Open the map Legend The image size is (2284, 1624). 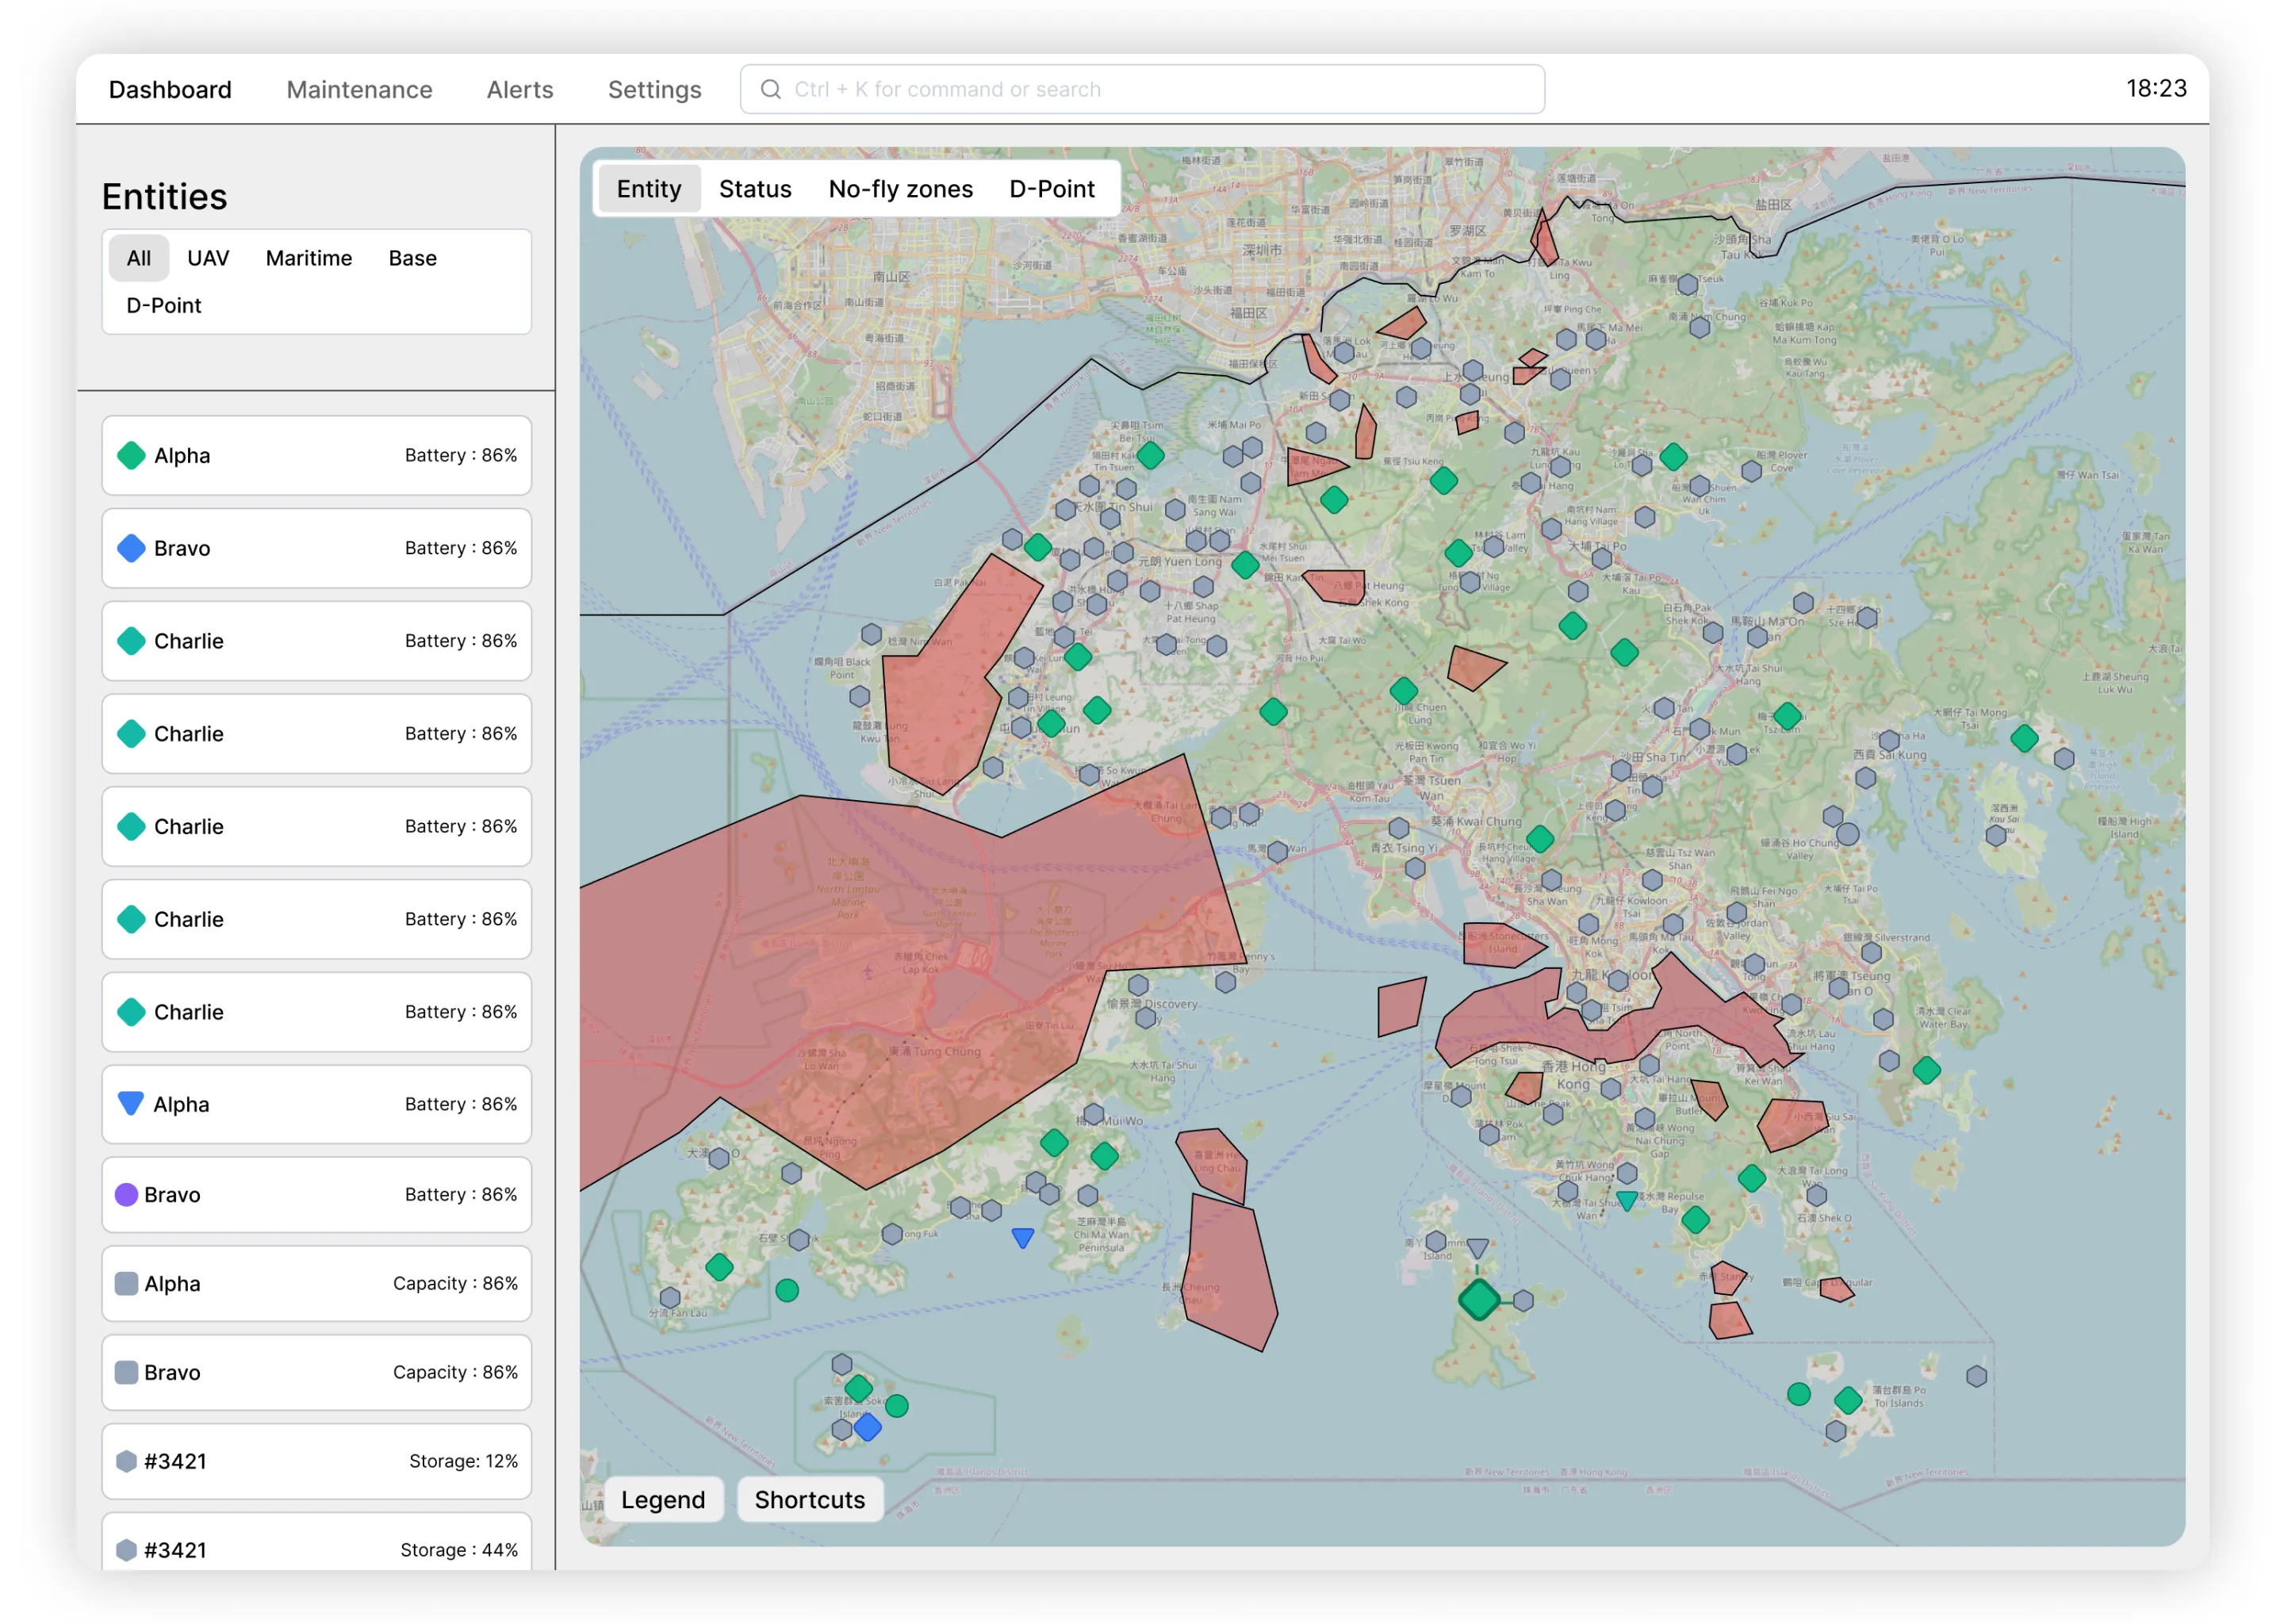coord(663,1499)
